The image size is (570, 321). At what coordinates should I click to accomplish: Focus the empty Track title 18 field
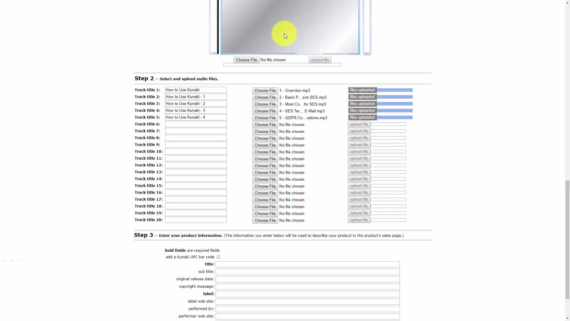coord(196,206)
